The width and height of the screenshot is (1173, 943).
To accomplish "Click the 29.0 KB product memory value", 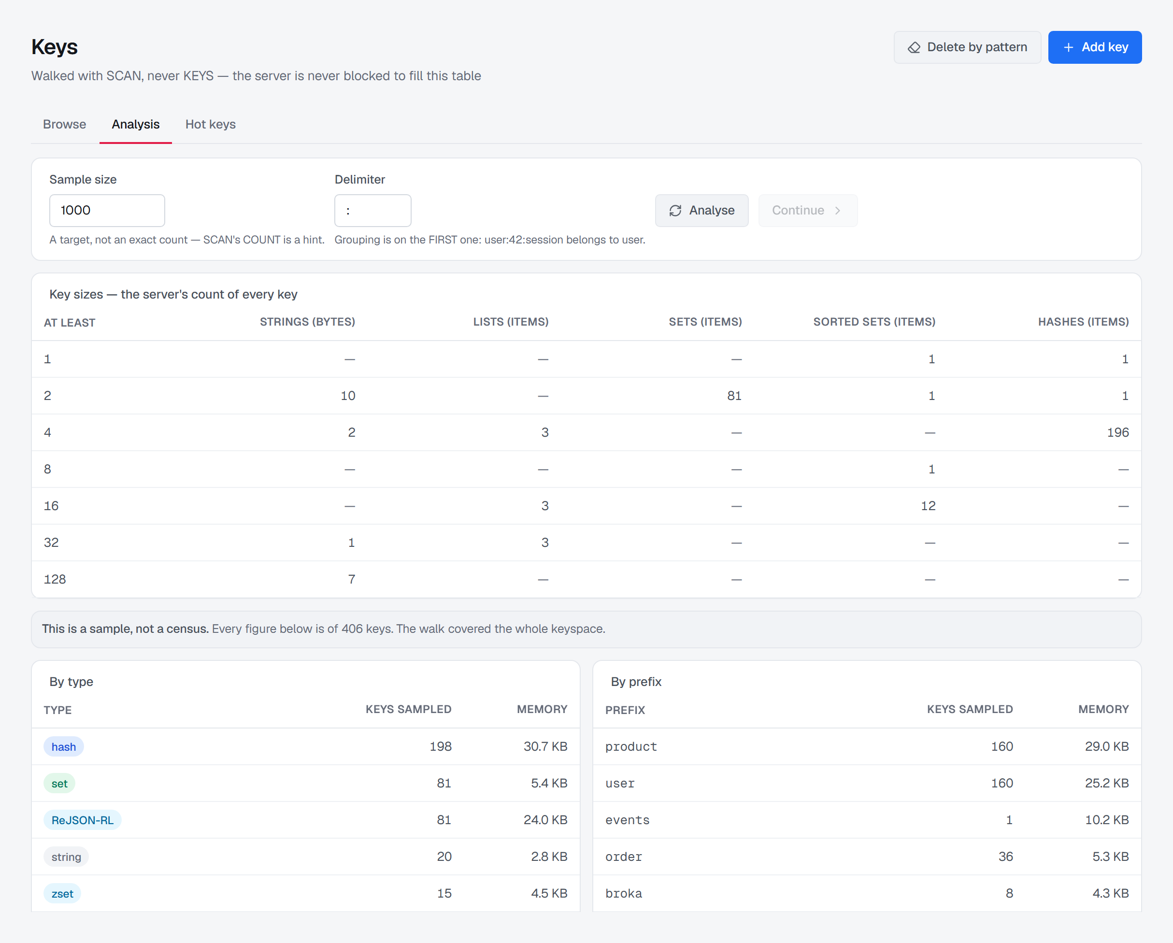I will tap(1107, 746).
